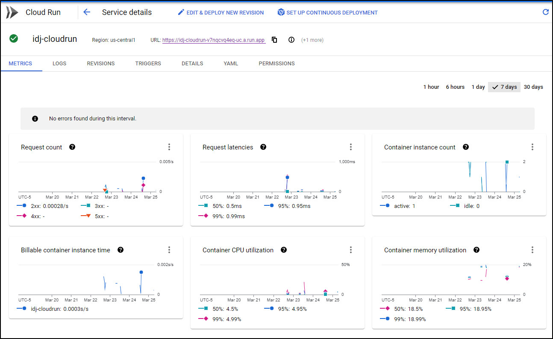Viewport: 553px width, 339px height.
Task: Click the blue data point on Request count chart
Action: pyautogui.click(x=143, y=178)
